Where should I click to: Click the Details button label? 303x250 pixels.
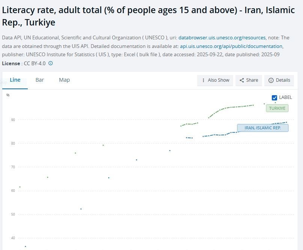[x=283, y=80]
